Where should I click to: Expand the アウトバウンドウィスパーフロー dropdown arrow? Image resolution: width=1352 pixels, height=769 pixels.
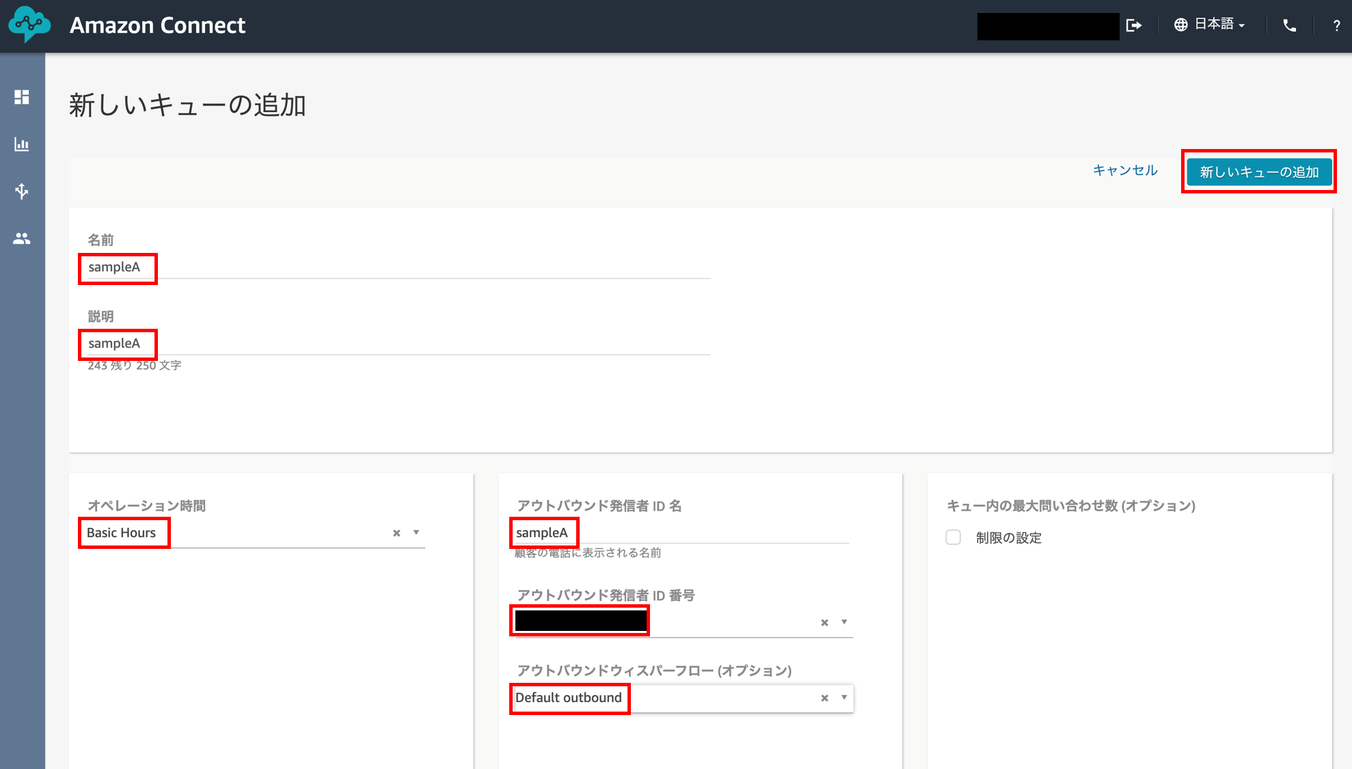(x=844, y=697)
